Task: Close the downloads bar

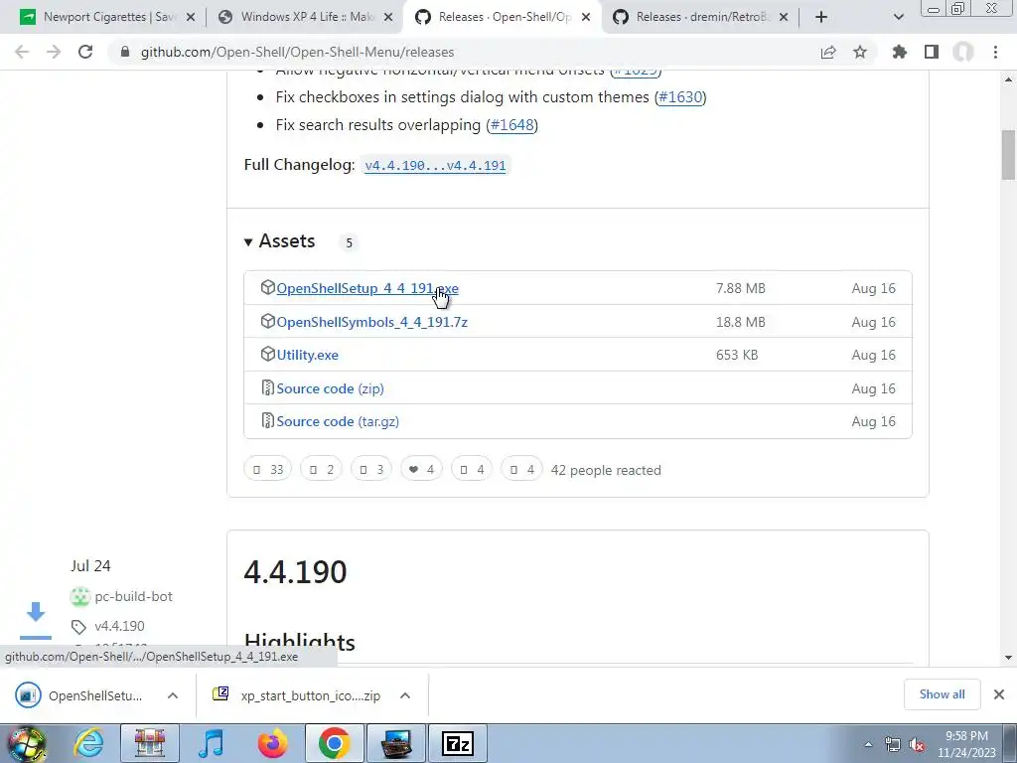Action: (999, 694)
